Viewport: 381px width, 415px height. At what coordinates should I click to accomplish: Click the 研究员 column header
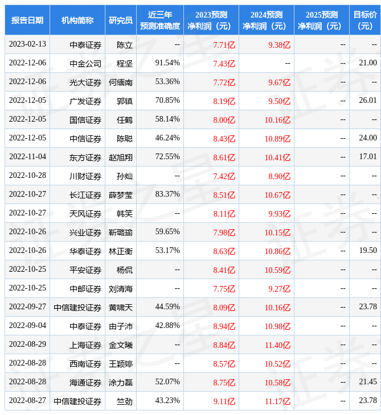coord(121,20)
